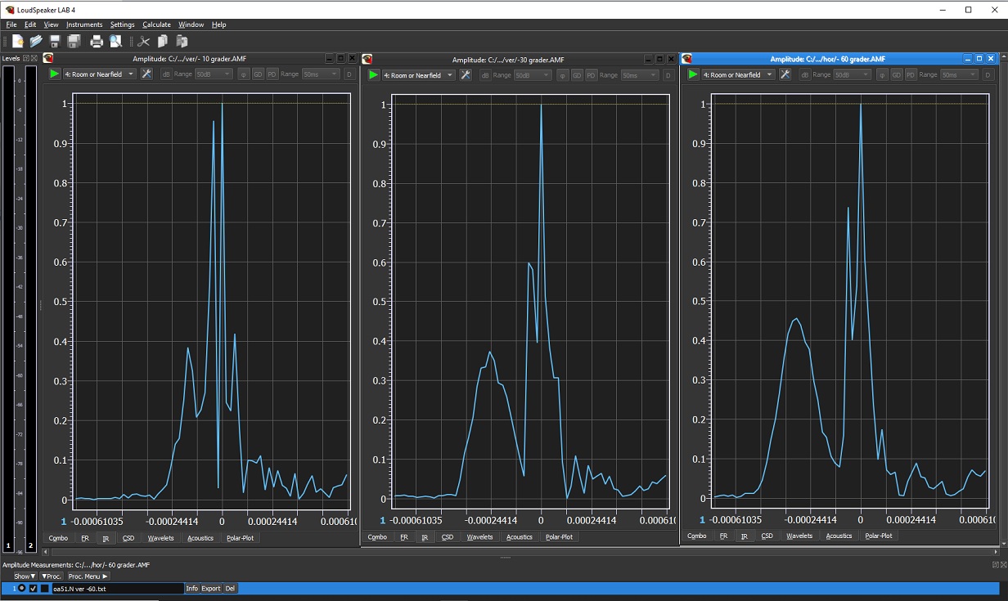Copy using the copy toolbar icon
Viewport: 1008px width, 601px height.
coord(163,41)
